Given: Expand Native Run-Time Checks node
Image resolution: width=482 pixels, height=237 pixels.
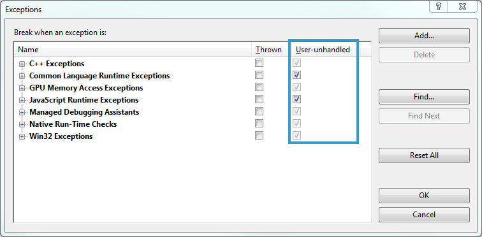Looking at the screenshot, I should [x=22, y=125].
